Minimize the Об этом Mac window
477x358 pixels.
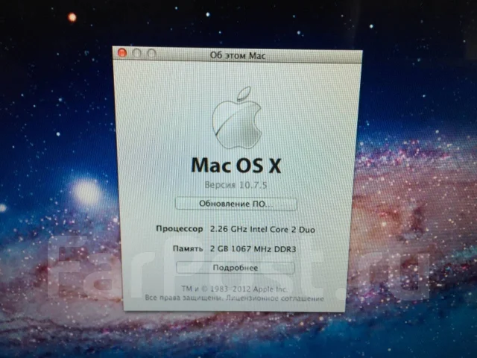136,54
